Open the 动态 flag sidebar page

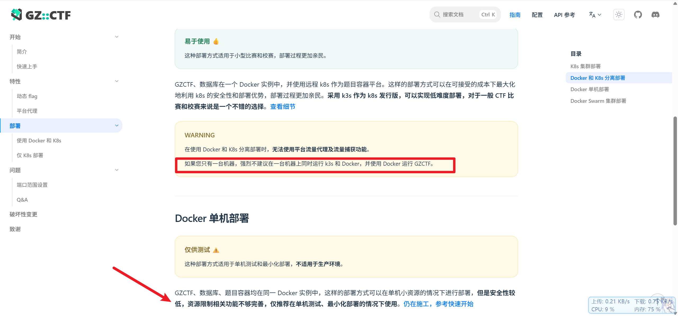tap(27, 96)
